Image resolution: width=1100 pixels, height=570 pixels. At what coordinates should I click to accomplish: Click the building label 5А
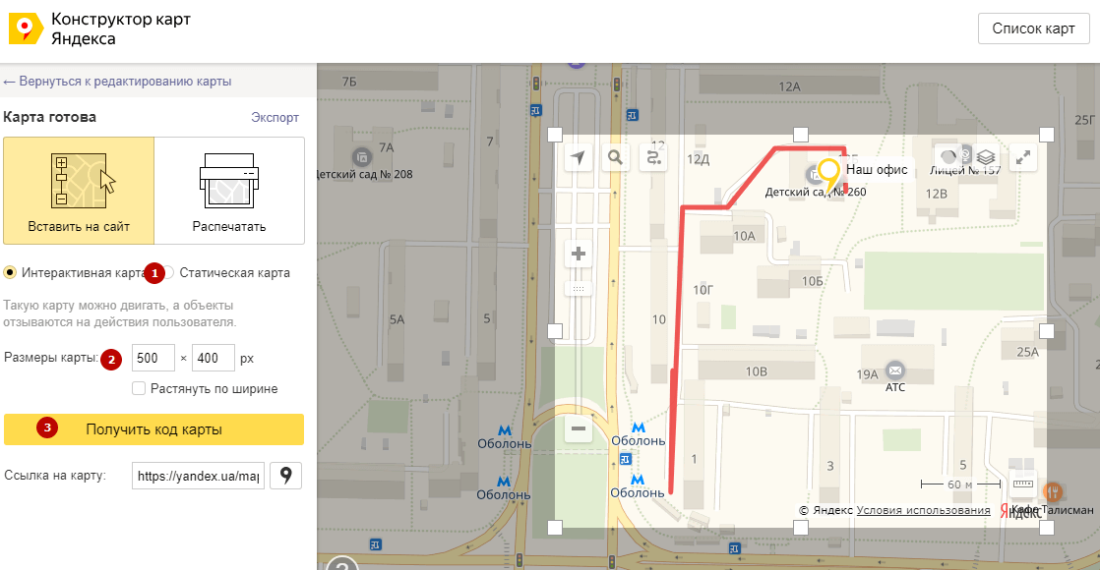(x=397, y=319)
